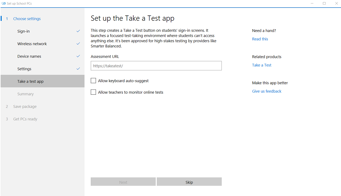Enable Allow keyboard auto-suggest checkbox
This screenshot has height=196, width=341.
[93, 81]
